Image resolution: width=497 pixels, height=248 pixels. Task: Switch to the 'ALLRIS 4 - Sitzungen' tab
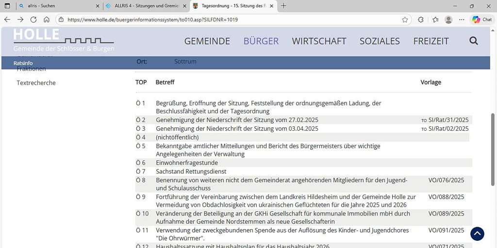coord(143,6)
